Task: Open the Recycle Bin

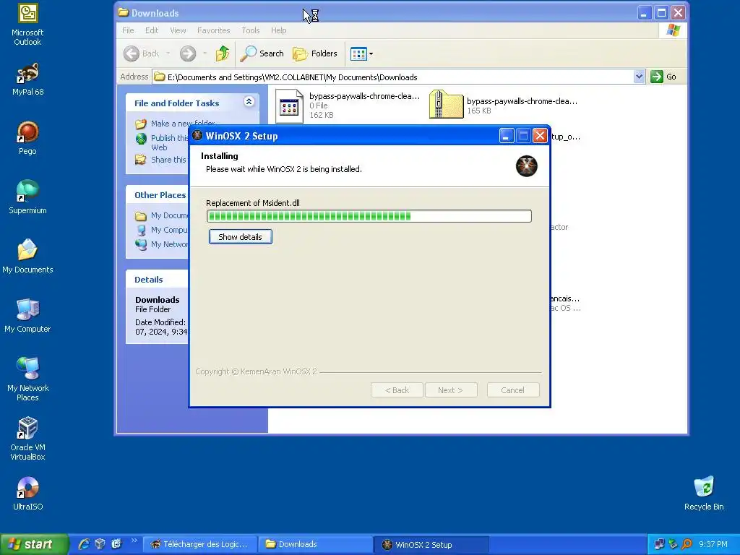Action: click(704, 493)
